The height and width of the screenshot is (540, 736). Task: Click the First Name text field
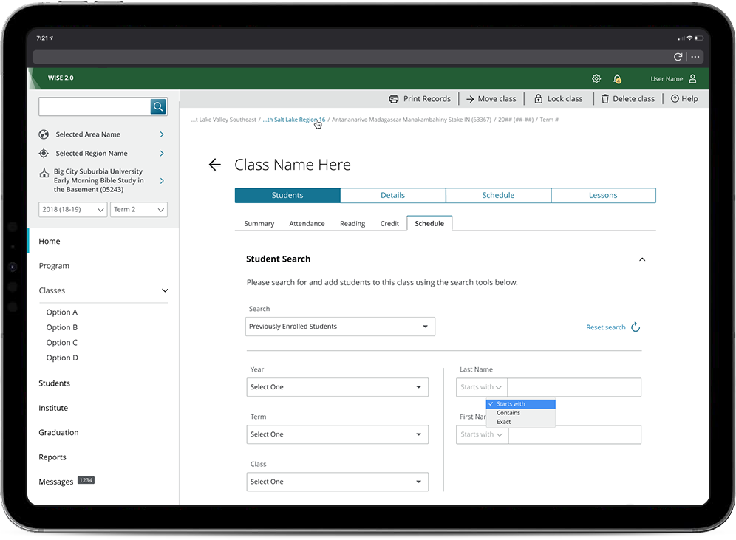574,434
